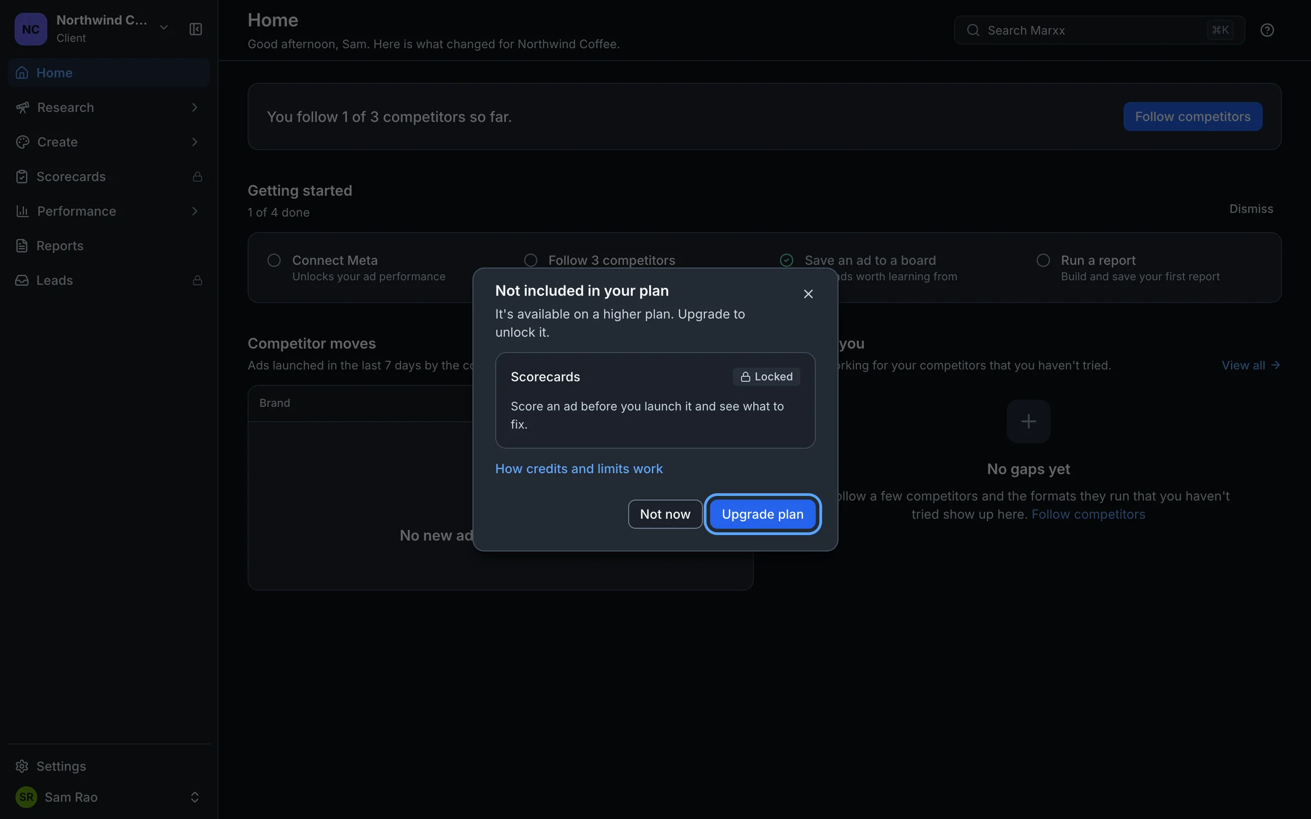Toggle the Follow 3 competitors circle
This screenshot has height=819, width=1311.
530,260
